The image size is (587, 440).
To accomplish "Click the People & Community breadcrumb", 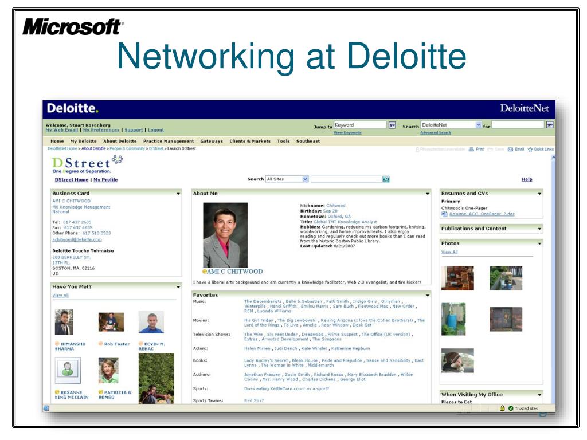I will point(127,149).
